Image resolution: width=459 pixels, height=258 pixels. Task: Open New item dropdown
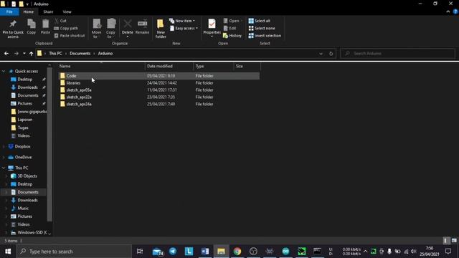click(182, 21)
